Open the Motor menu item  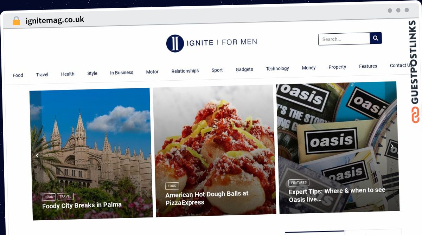[x=152, y=72]
